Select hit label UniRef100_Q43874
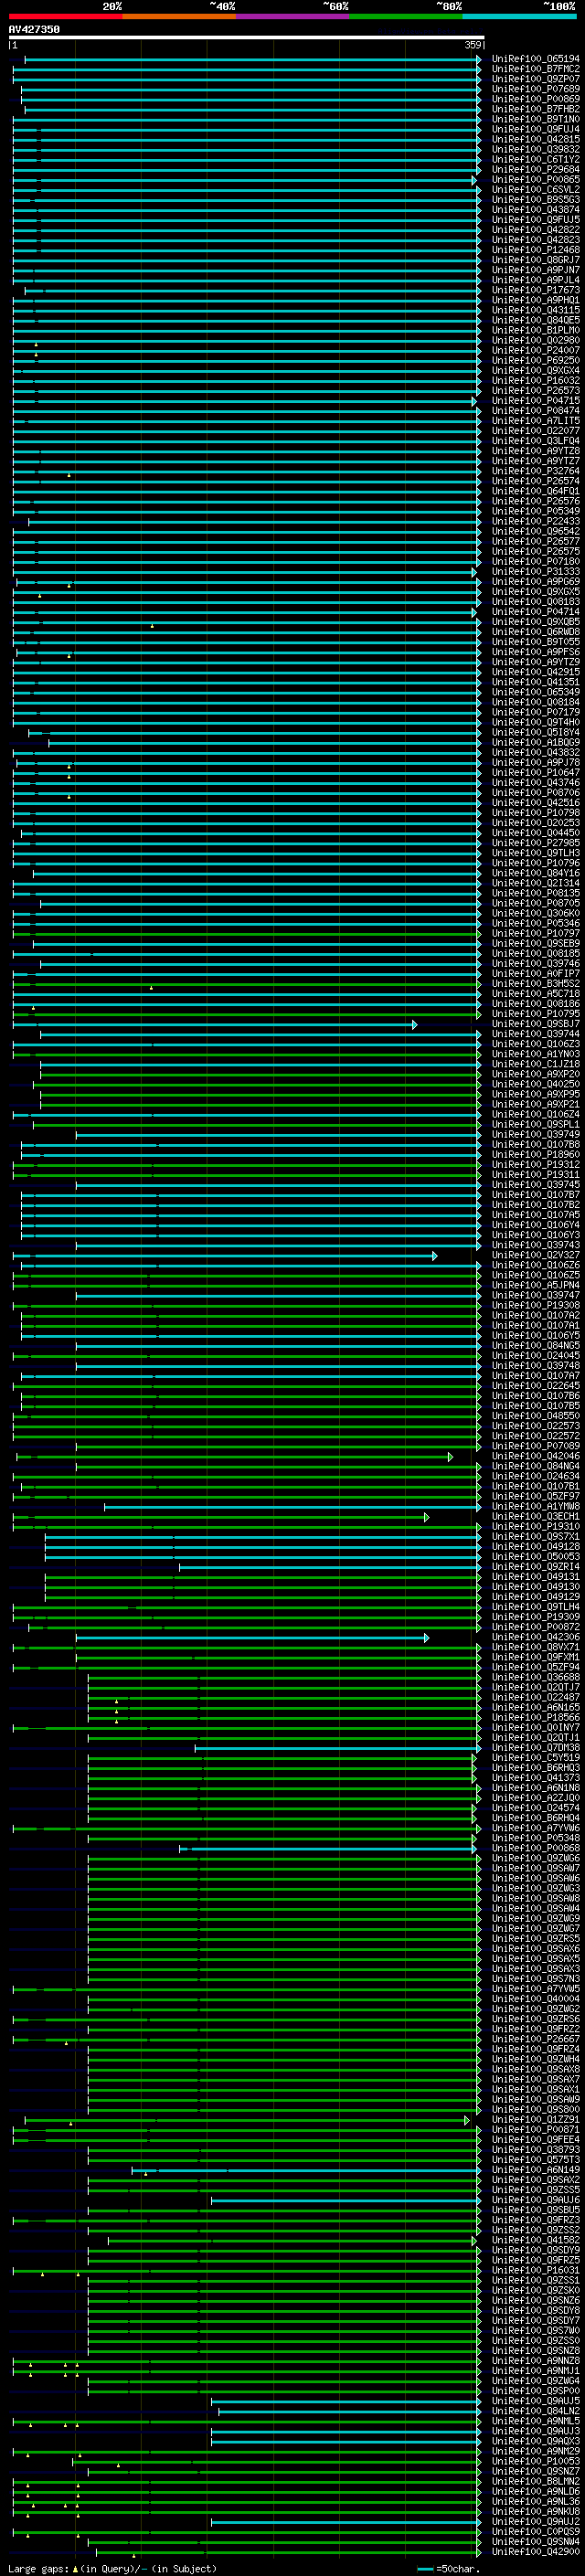The height and width of the screenshot is (2576, 585). (535, 209)
